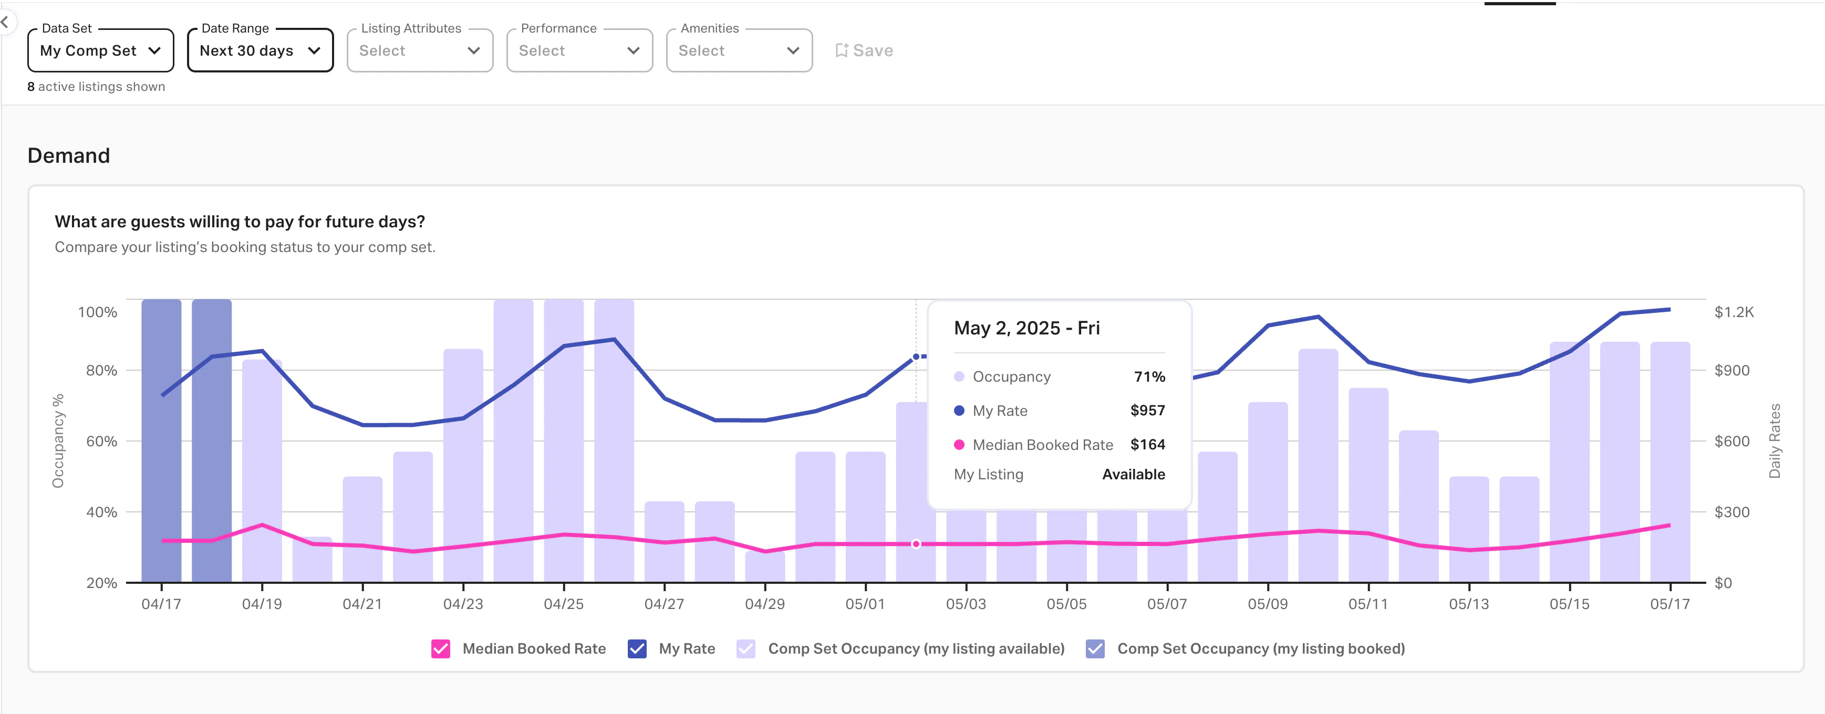Click the $957 My Rate value in tooltip

pyautogui.click(x=1148, y=411)
